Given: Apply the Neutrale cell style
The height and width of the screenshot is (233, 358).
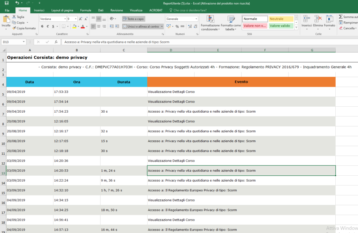Looking at the screenshot, I should [x=281, y=19].
